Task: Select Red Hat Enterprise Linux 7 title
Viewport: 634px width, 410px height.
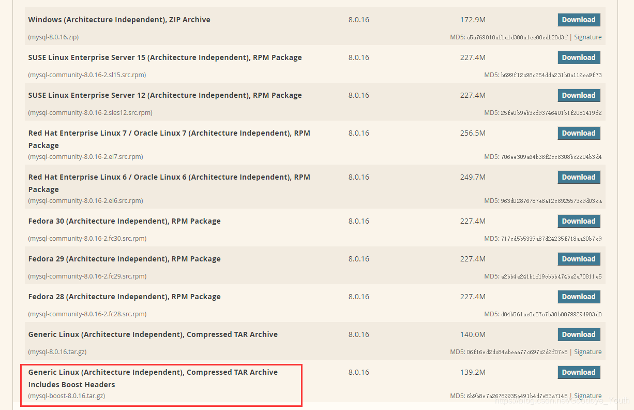Action: point(169,139)
